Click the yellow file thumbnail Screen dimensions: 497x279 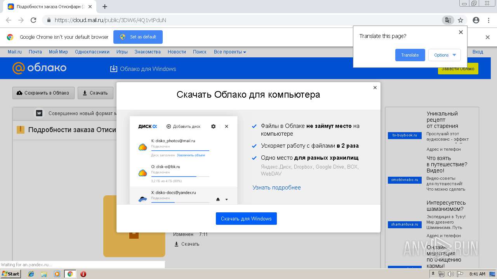[x=134, y=226]
